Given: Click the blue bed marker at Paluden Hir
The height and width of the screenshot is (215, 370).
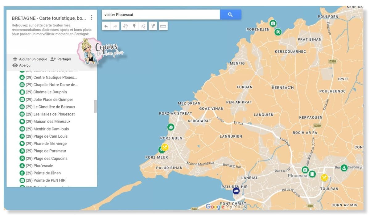Looking at the screenshot, I should coord(236,191).
